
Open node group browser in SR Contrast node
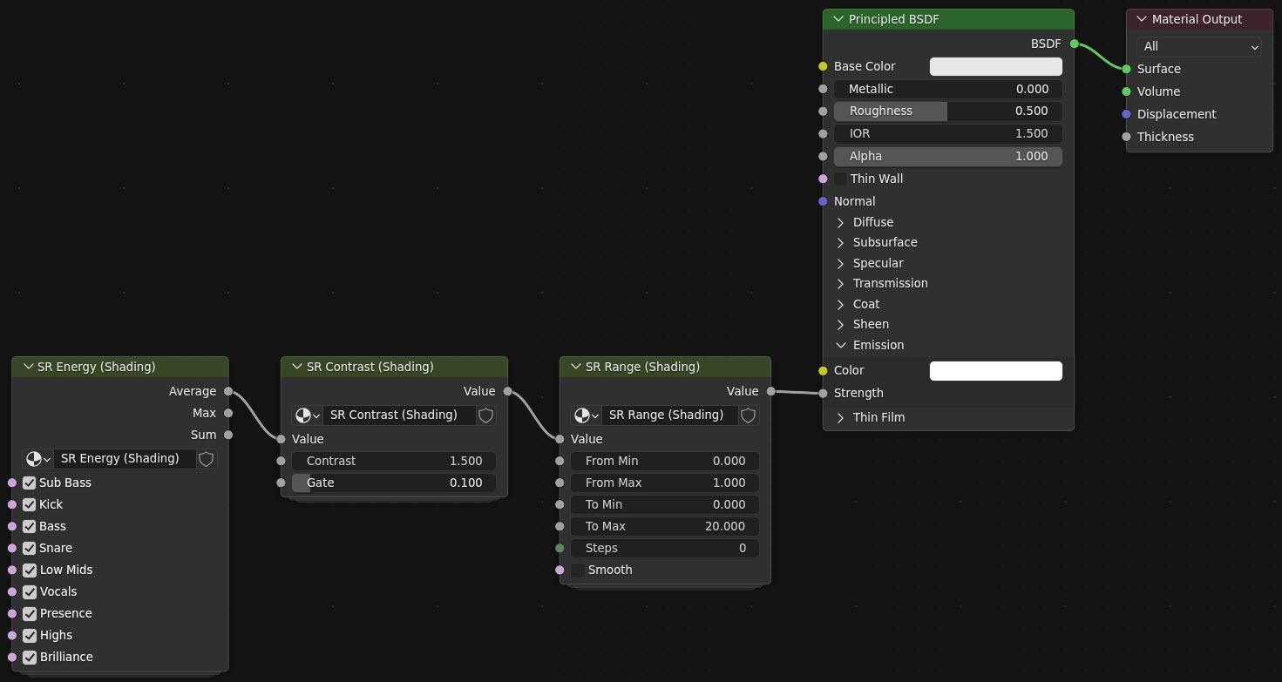pyautogui.click(x=307, y=415)
